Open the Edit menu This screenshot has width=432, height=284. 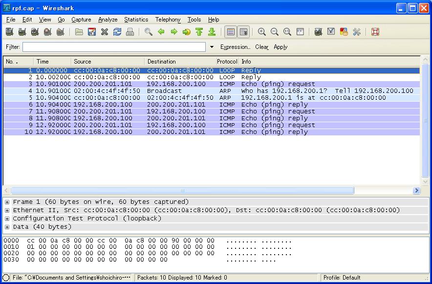(27, 20)
